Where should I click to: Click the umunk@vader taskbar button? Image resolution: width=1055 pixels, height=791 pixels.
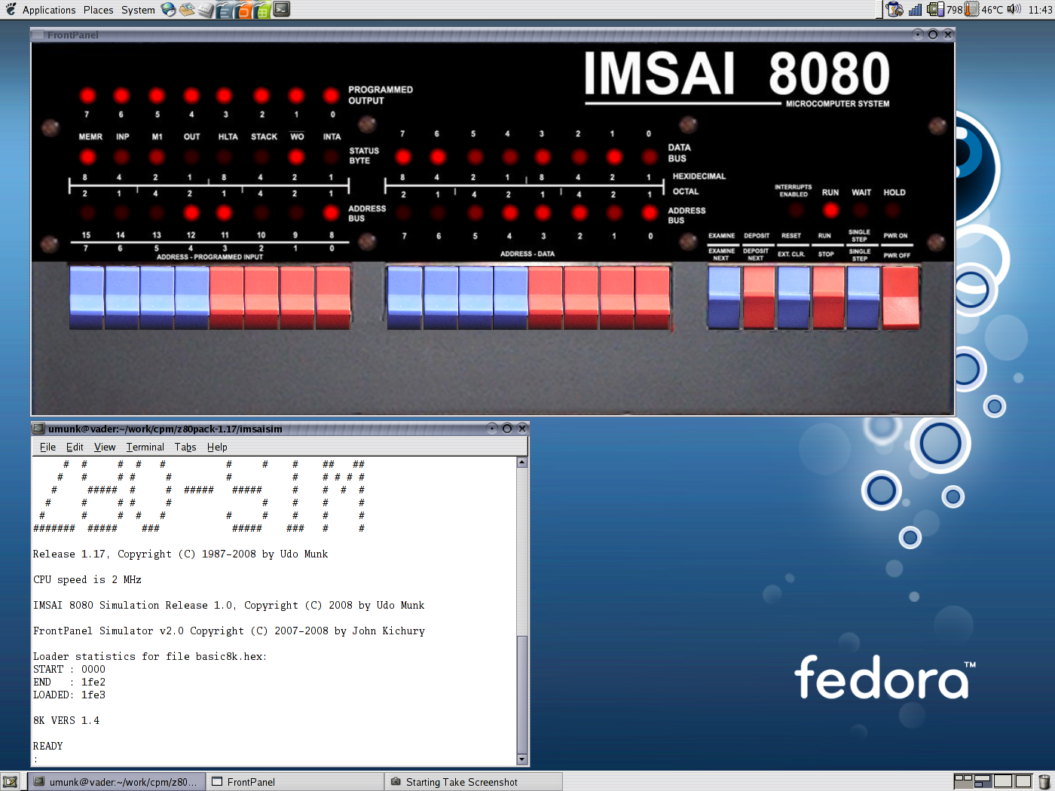click(117, 781)
